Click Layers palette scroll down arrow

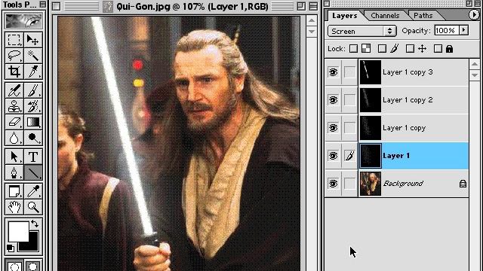point(475,75)
